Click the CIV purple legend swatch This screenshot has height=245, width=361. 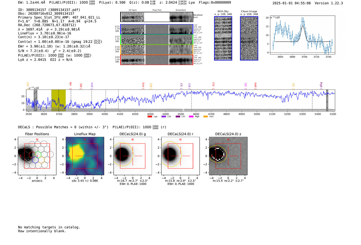click(x=163, y=117)
